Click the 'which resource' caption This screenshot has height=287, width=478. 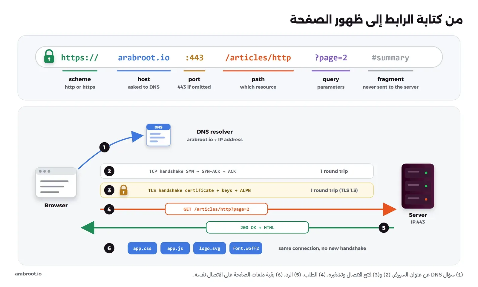[258, 87]
